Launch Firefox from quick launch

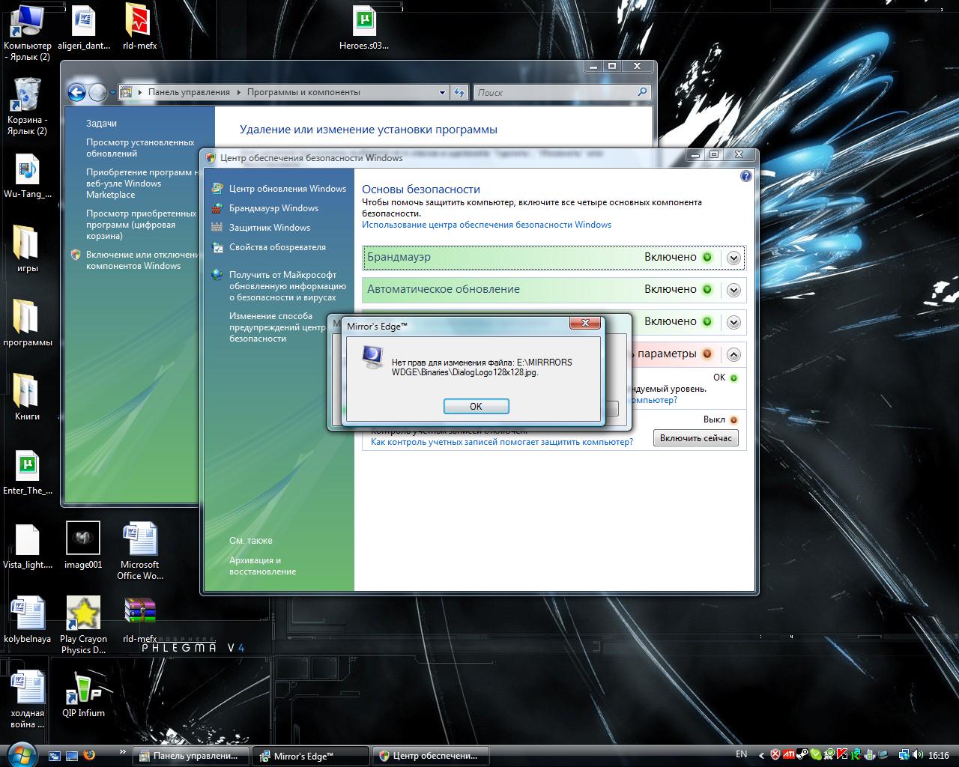pyautogui.click(x=91, y=755)
